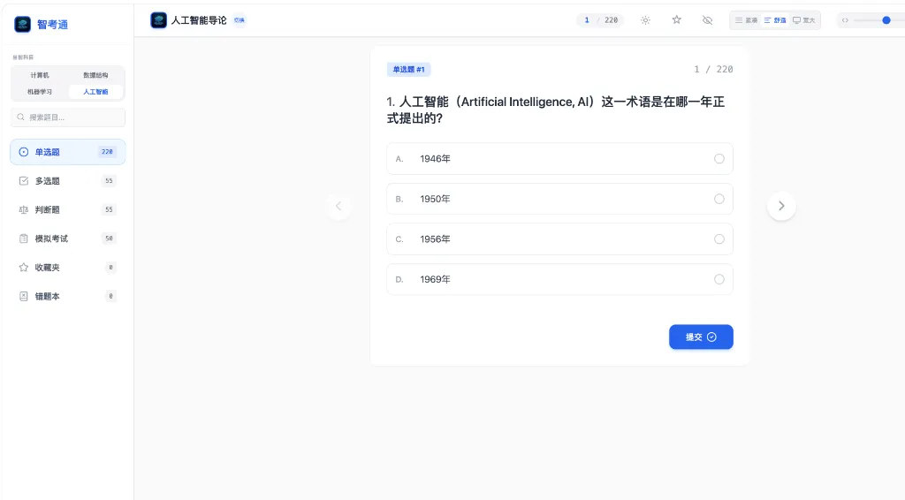Open 模拟考试 via its clipboard icon
This screenshot has width=905, height=500.
coord(23,239)
